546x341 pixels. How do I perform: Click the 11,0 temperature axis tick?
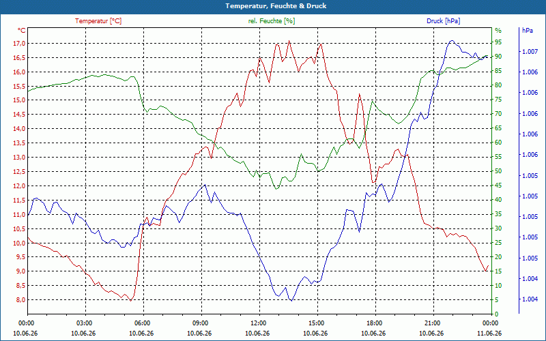click(20, 214)
